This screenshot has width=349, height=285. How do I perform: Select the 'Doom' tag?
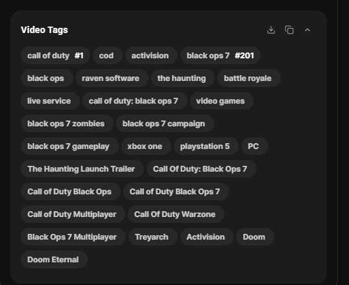(x=255, y=237)
